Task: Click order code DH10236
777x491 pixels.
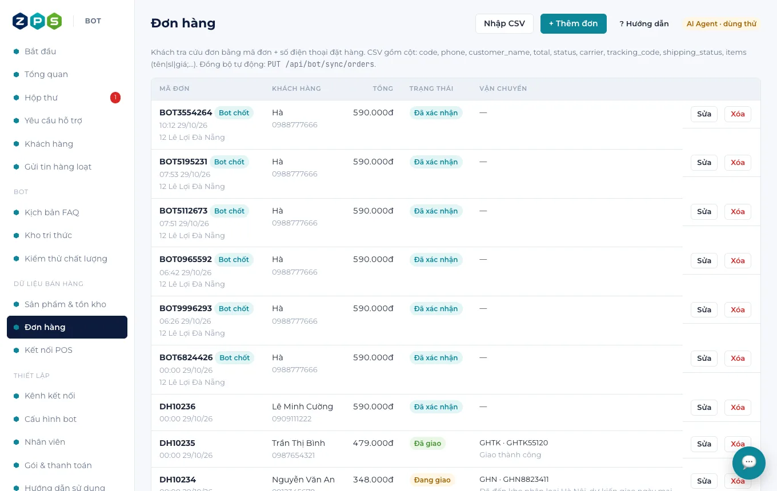Action: (x=177, y=407)
